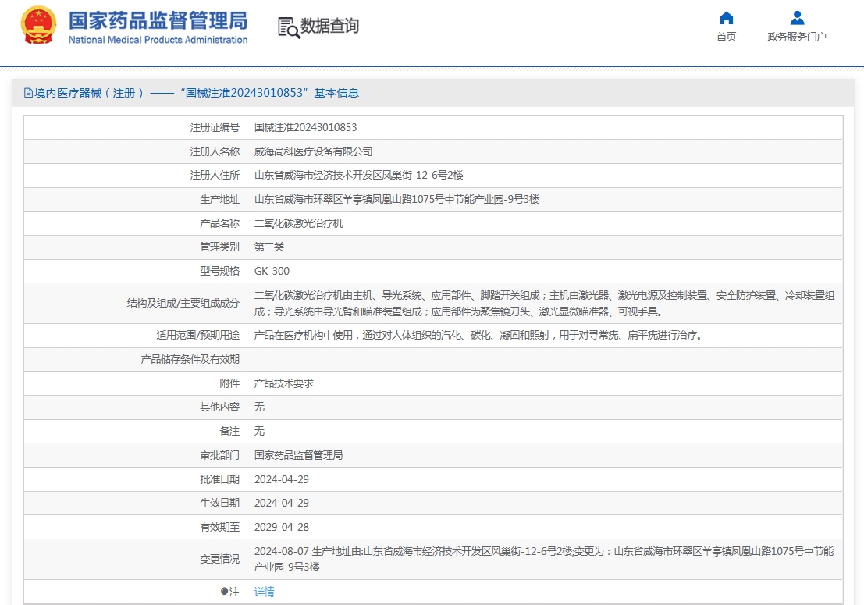Open 政务服务门户 via the person icon
This screenshot has width=864, height=605.
point(797,18)
